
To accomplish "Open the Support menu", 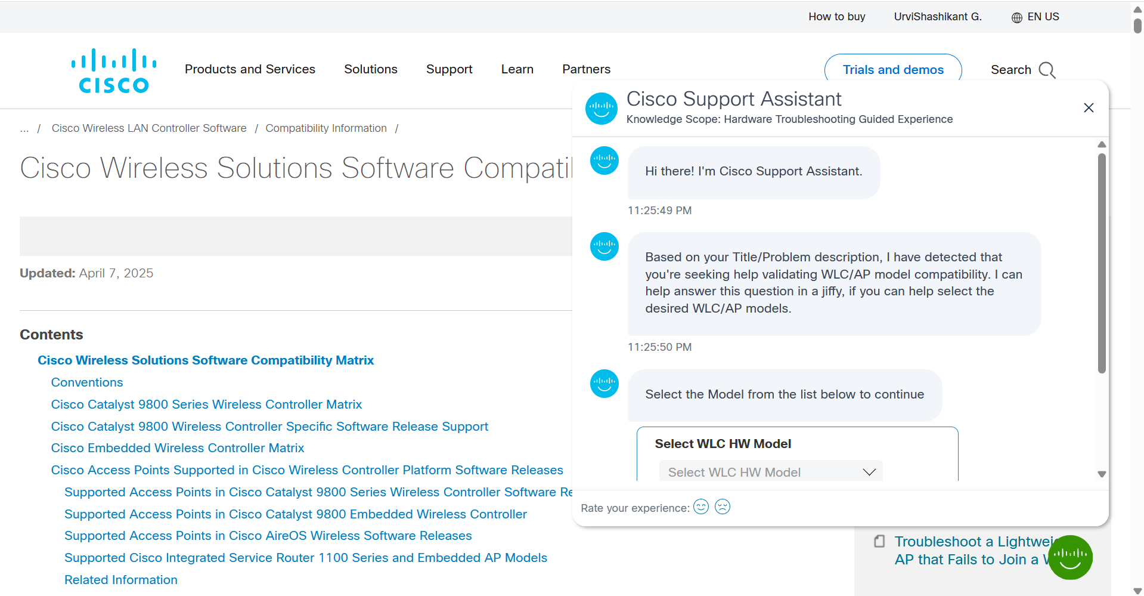I will (449, 69).
